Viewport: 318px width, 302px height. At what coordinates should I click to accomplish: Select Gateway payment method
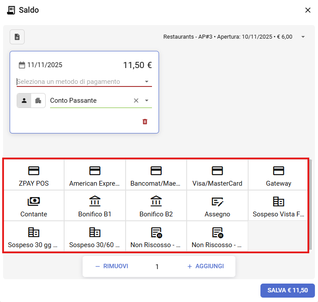278,175
